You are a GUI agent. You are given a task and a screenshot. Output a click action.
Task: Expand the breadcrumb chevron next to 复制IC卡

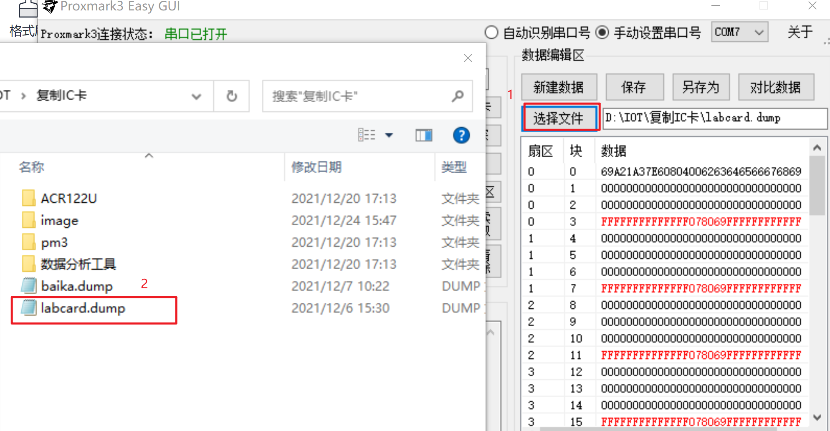197,96
